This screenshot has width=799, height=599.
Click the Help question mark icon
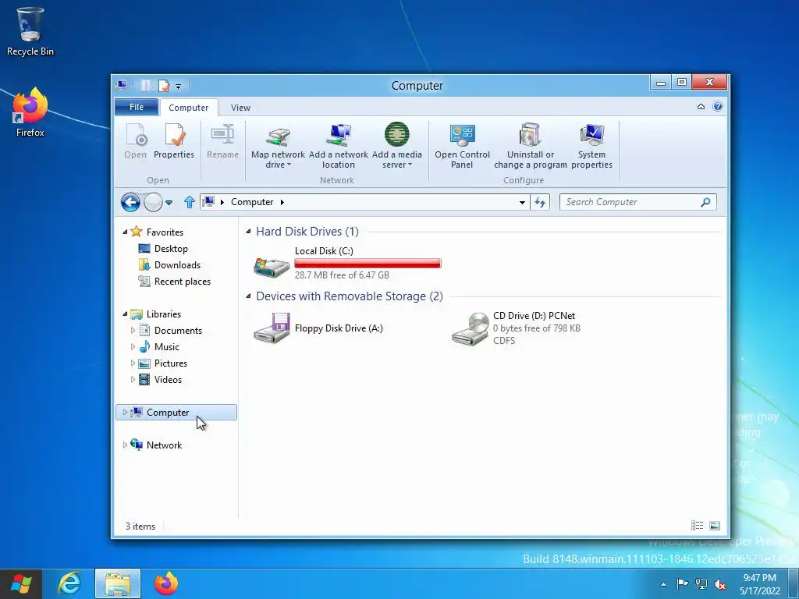[x=718, y=106]
